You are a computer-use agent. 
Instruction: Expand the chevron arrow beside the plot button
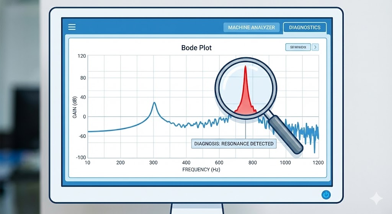click(315, 47)
